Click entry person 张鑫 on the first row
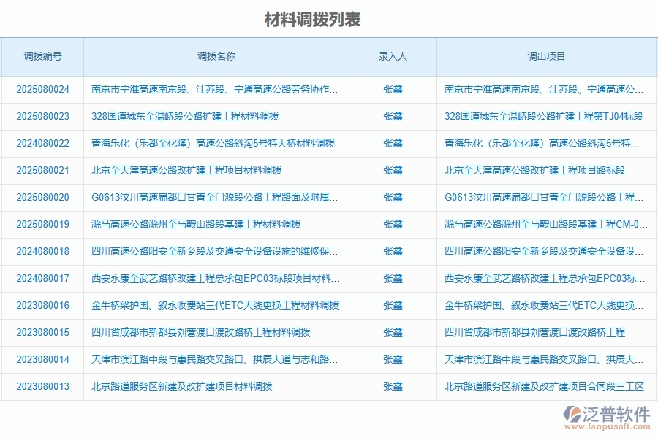This screenshot has width=658, height=438. (x=393, y=89)
